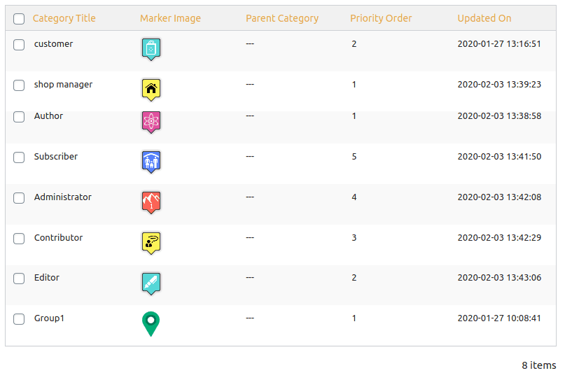
Task: Sort by Updated On column header
Action: pyautogui.click(x=484, y=18)
